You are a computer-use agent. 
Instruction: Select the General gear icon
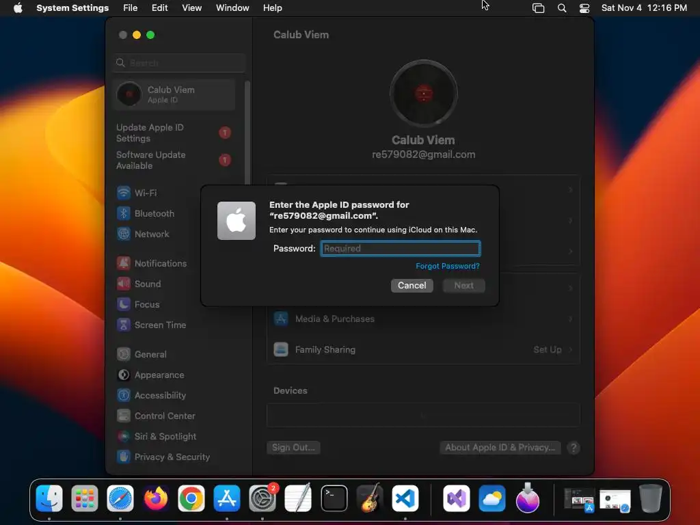(124, 355)
